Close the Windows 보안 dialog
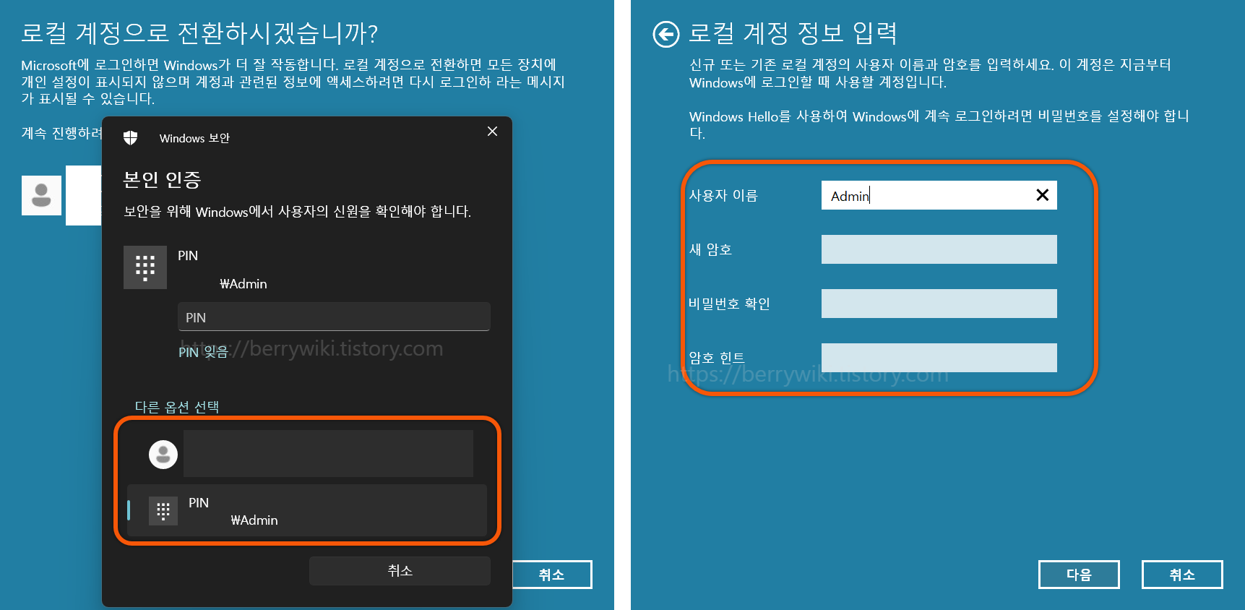This screenshot has height=610, width=1245. 492,132
